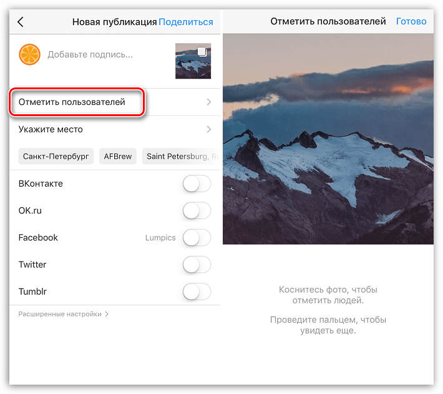This screenshot has height=394, width=443.
Task: Expand chevron next to Укажите место
Action: click(x=208, y=129)
